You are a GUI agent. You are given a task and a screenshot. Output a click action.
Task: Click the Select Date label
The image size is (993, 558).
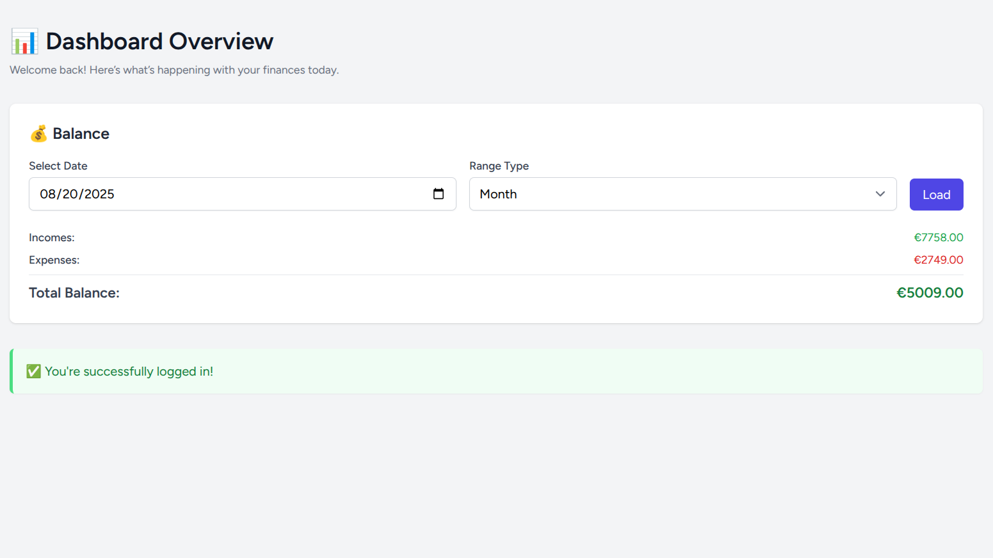coord(58,166)
